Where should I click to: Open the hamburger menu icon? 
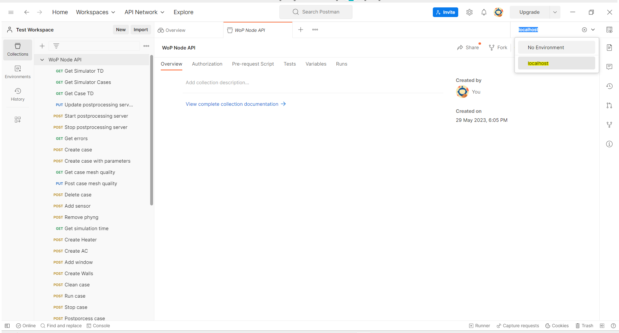(11, 12)
